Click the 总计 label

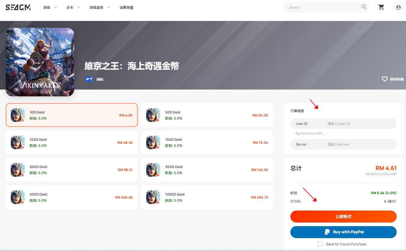[x=296, y=168]
